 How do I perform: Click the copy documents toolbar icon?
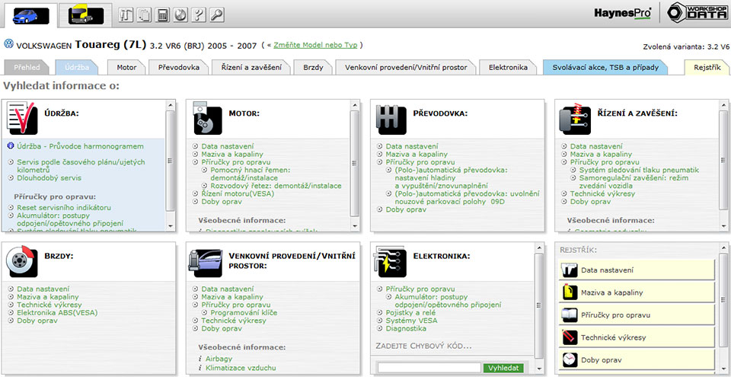(144, 15)
